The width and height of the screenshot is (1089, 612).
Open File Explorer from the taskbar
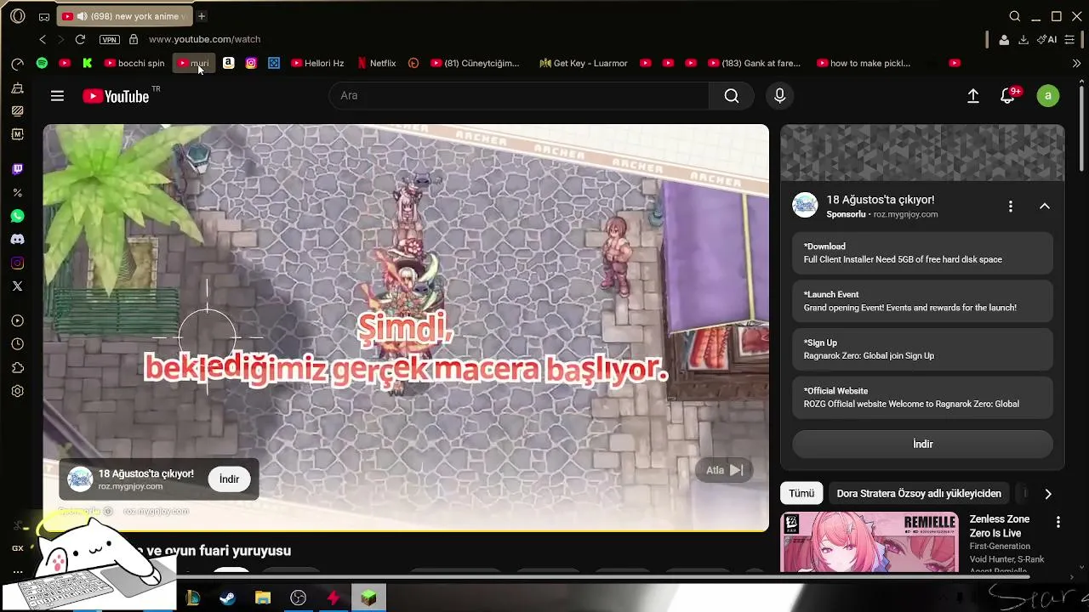[263, 598]
